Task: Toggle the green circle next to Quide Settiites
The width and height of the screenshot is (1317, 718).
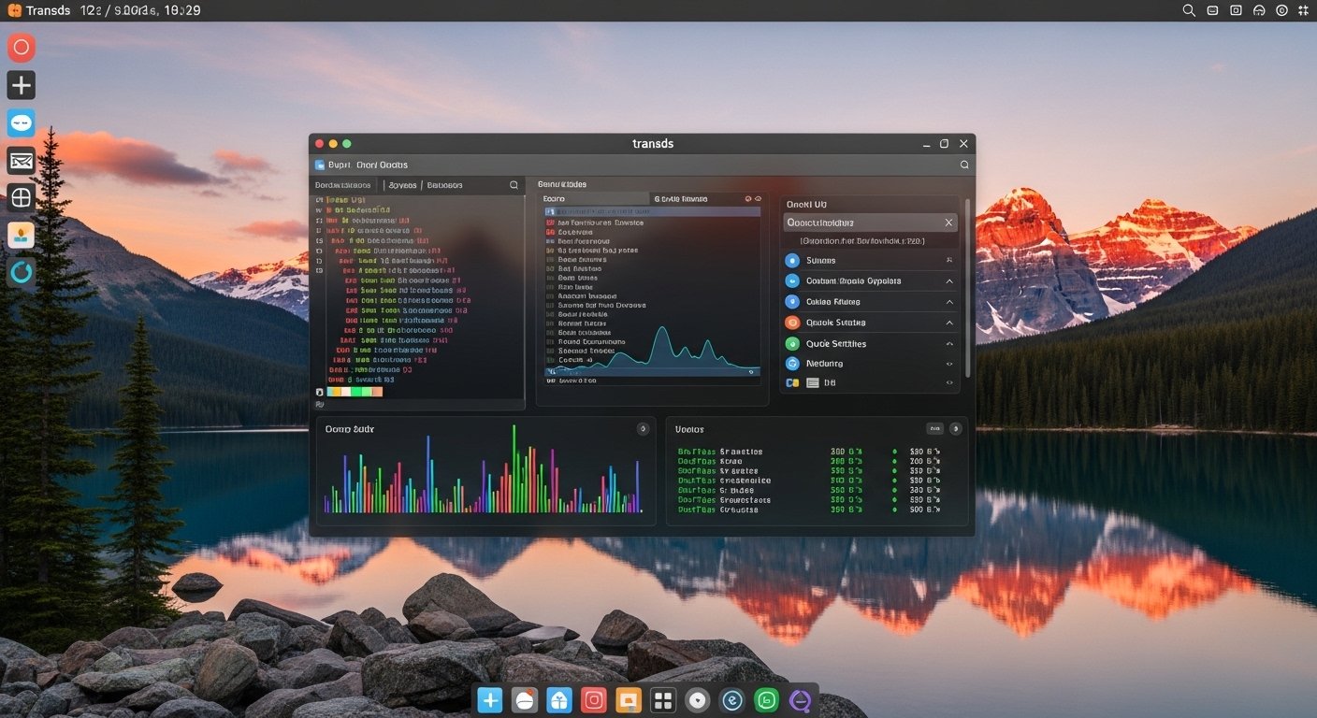Action: point(791,344)
